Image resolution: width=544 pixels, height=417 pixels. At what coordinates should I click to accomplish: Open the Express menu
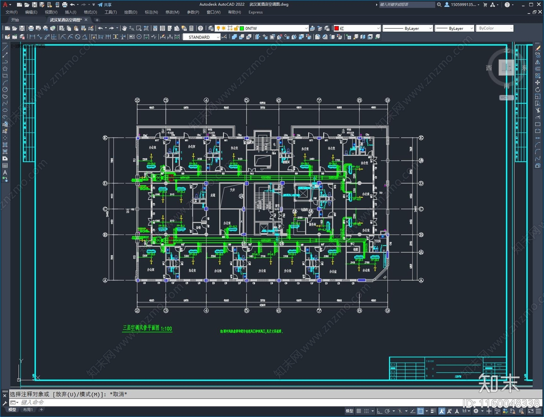pyautogui.click(x=255, y=12)
